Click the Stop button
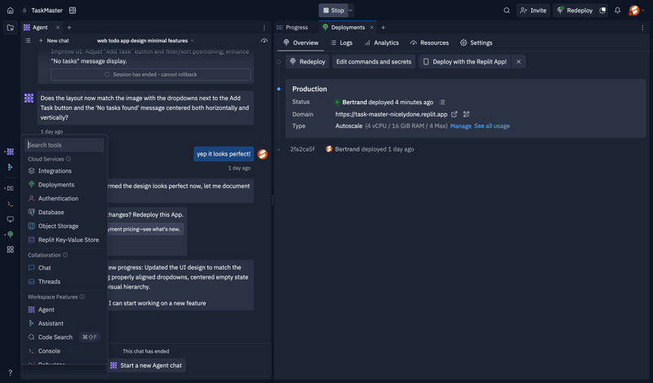Image resolution: width=653 pixels, height=383 pixels. click(333, 11)
